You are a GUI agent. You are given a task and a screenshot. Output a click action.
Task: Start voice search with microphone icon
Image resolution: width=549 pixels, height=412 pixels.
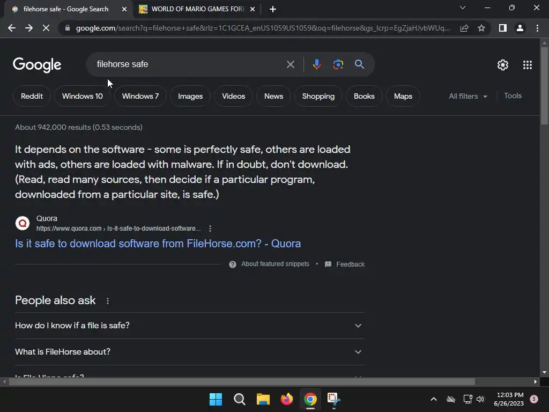pos(316,64)
